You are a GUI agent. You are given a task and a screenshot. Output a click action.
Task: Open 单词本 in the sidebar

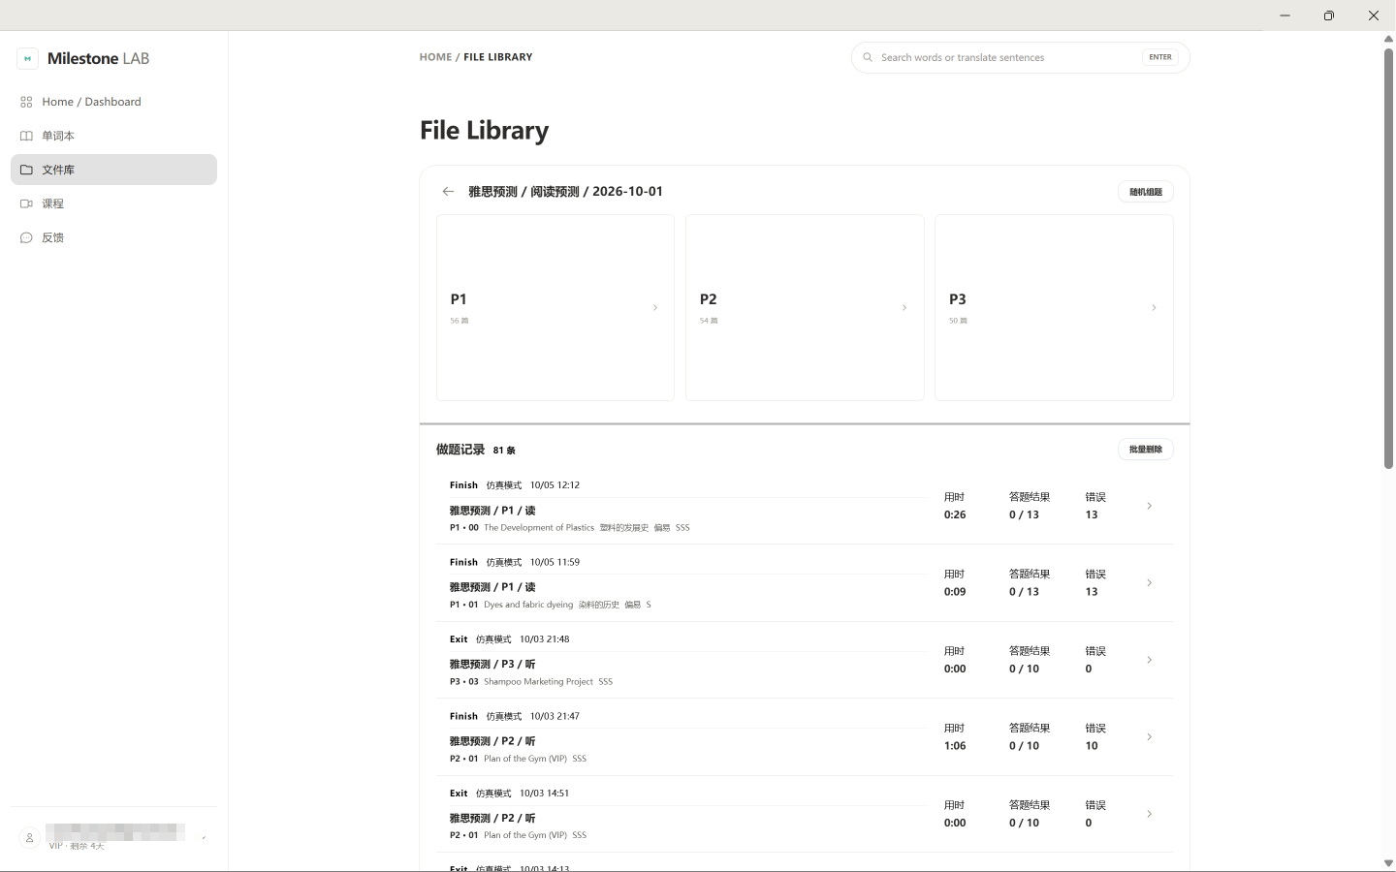[x=113, y=136]
